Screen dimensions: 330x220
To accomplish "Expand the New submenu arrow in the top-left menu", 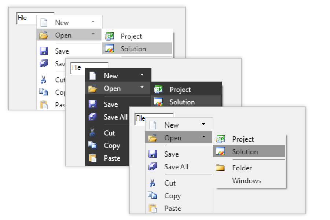I will (93, 22).
